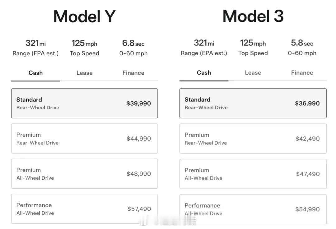Screen dimensions: 336x229
Task: Choose Model Y Performance All-Wheel Drive at $57,490
Action: tap(84, 209)
